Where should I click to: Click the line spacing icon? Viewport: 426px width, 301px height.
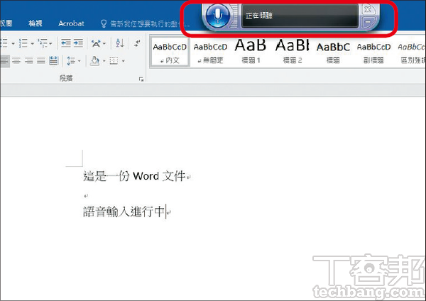[71, 60]
